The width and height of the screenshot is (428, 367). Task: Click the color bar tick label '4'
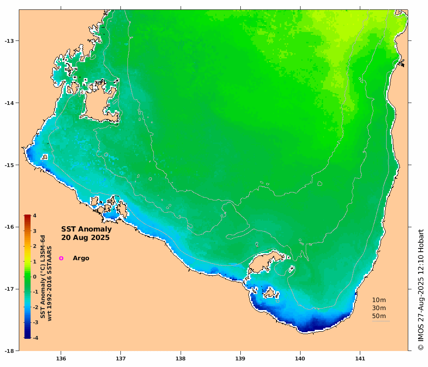[x=35, y=215]
